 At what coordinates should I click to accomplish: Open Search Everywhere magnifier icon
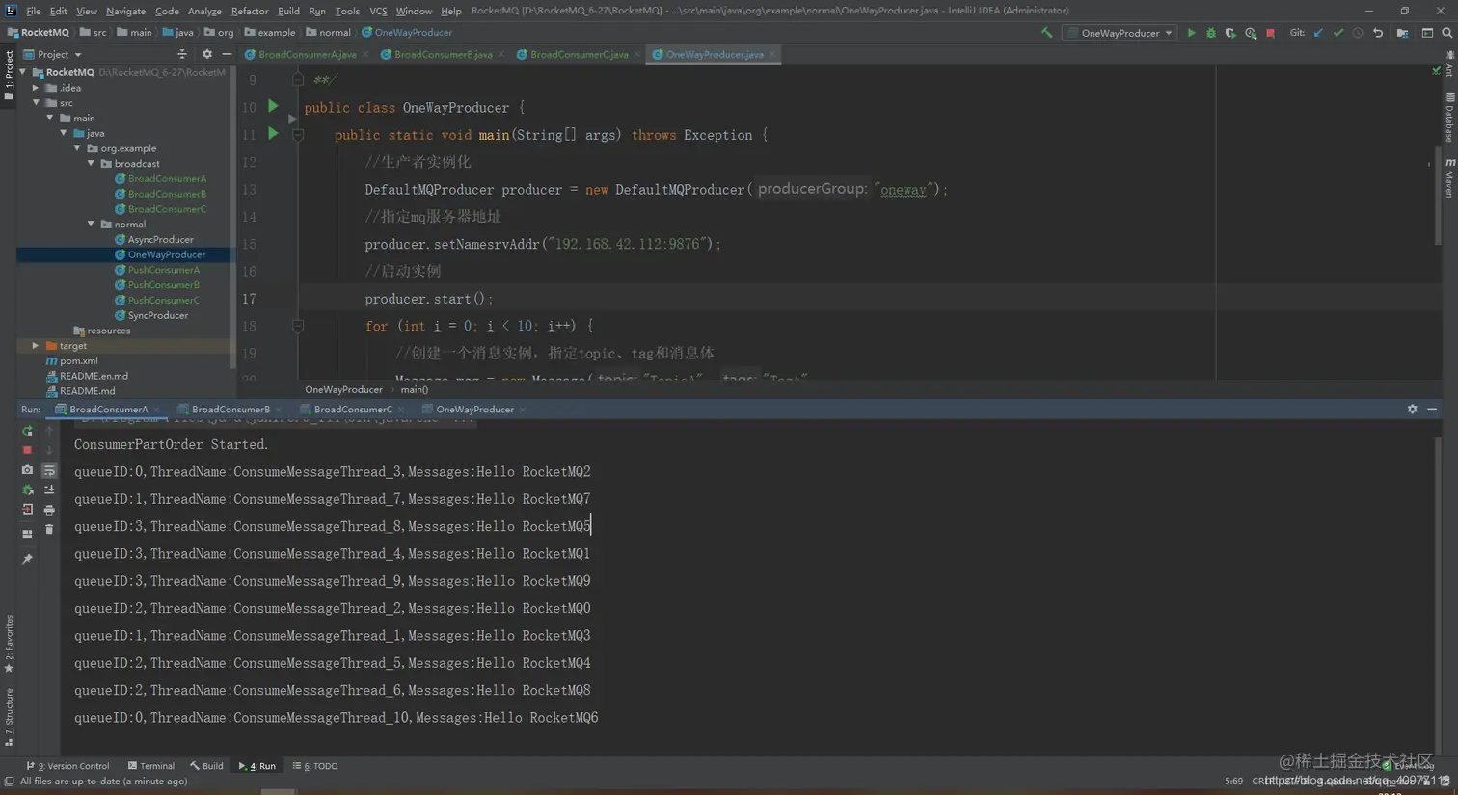1446,33
